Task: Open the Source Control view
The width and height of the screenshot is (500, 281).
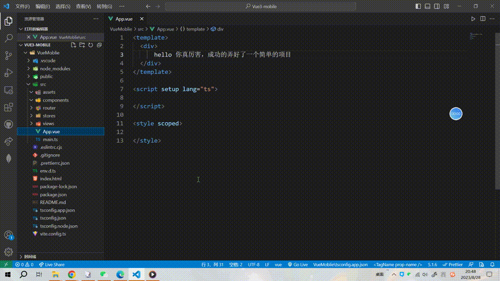Action: coord(9,56)
